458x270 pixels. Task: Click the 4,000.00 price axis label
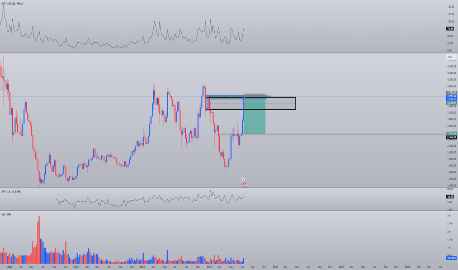(451, 86)
